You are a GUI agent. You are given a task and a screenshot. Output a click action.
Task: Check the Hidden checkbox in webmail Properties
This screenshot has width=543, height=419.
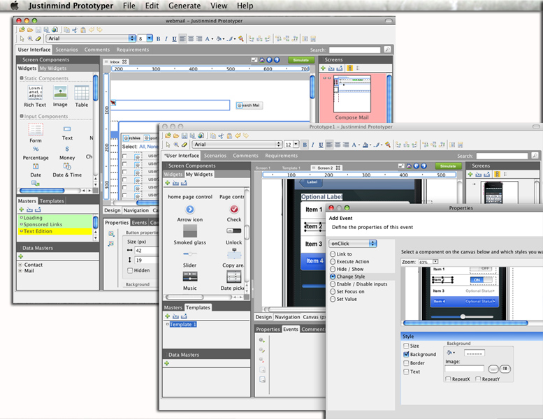click(x=130, y=270)
